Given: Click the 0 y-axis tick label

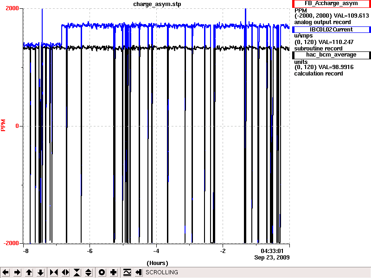Looking at the screenshot, I should point(17,126).
